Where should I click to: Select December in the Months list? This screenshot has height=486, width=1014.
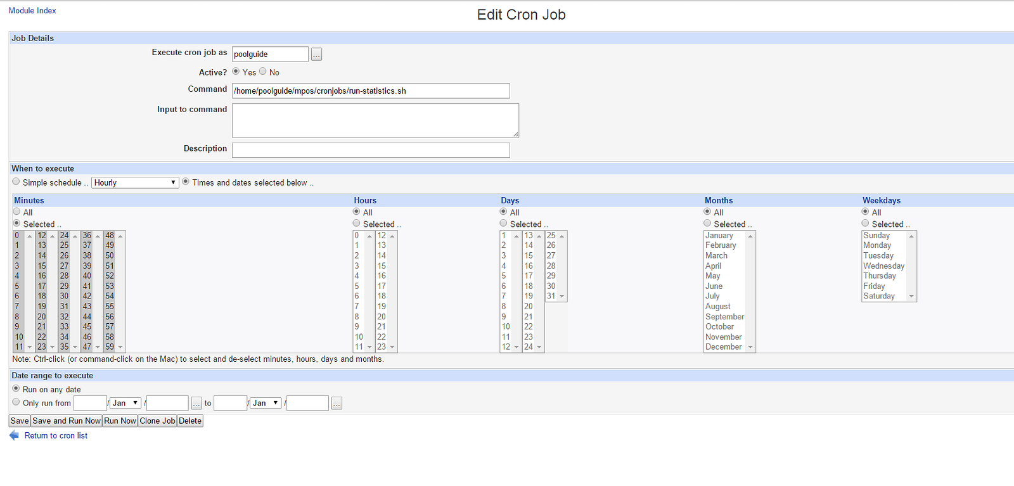[724, 347]
